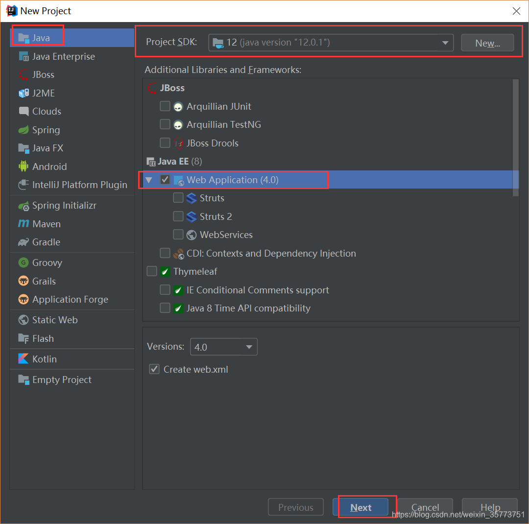Select Maven project type
The height and width of the screenshot is (524, 529).
pyautogui.click(x=72, y=224)
